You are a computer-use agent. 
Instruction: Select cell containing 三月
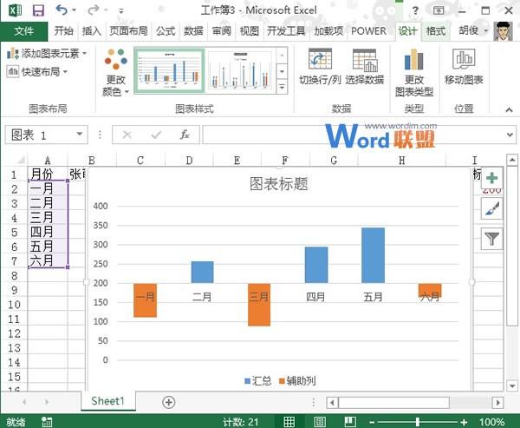48,217
